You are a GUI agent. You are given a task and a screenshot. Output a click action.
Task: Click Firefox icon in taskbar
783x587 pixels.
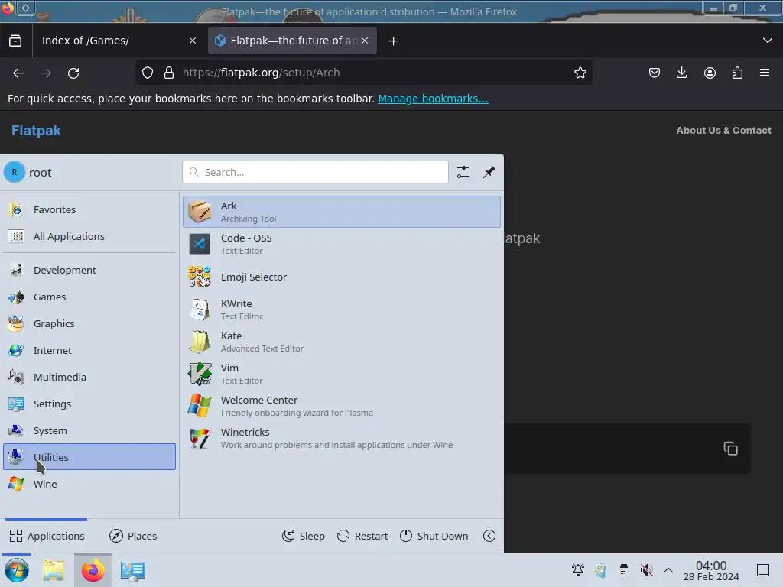(93, 570)
